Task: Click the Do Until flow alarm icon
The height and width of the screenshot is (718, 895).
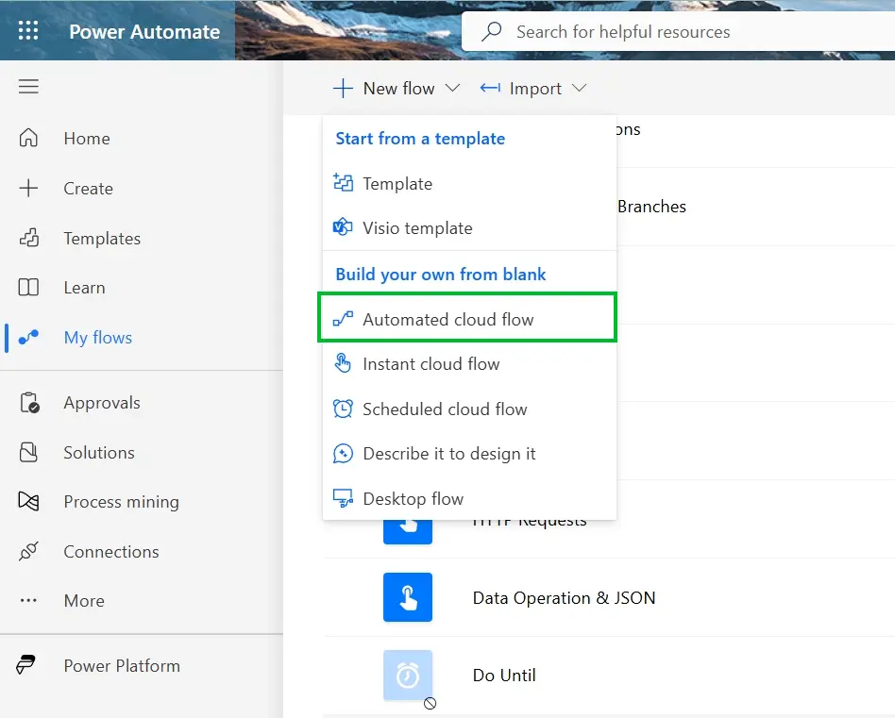Action: (x=408, y=676)
